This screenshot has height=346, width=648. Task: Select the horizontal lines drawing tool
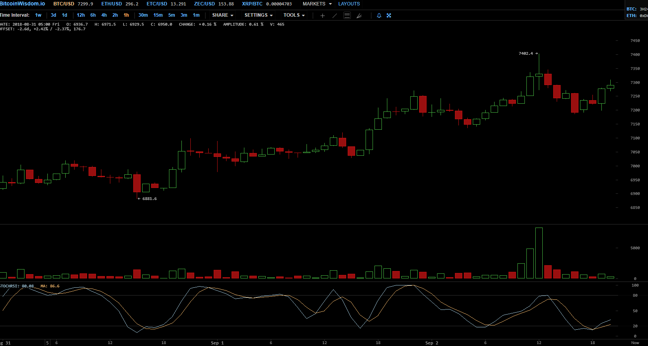pos(347,16)
